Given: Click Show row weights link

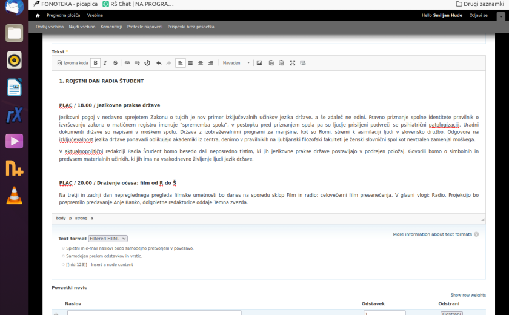Looking at the screenshot, I should point(468,295).
